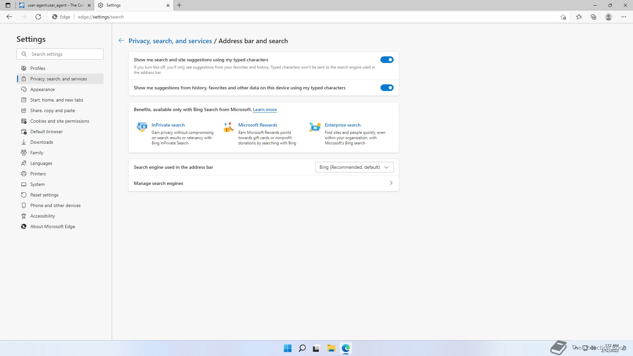Click the Learn more link
The image size is (633, 356).
[x=265, y=109]
